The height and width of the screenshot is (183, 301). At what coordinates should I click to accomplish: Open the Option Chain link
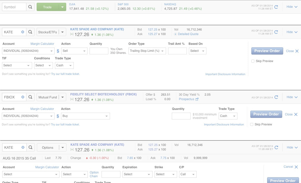[94, 174]
